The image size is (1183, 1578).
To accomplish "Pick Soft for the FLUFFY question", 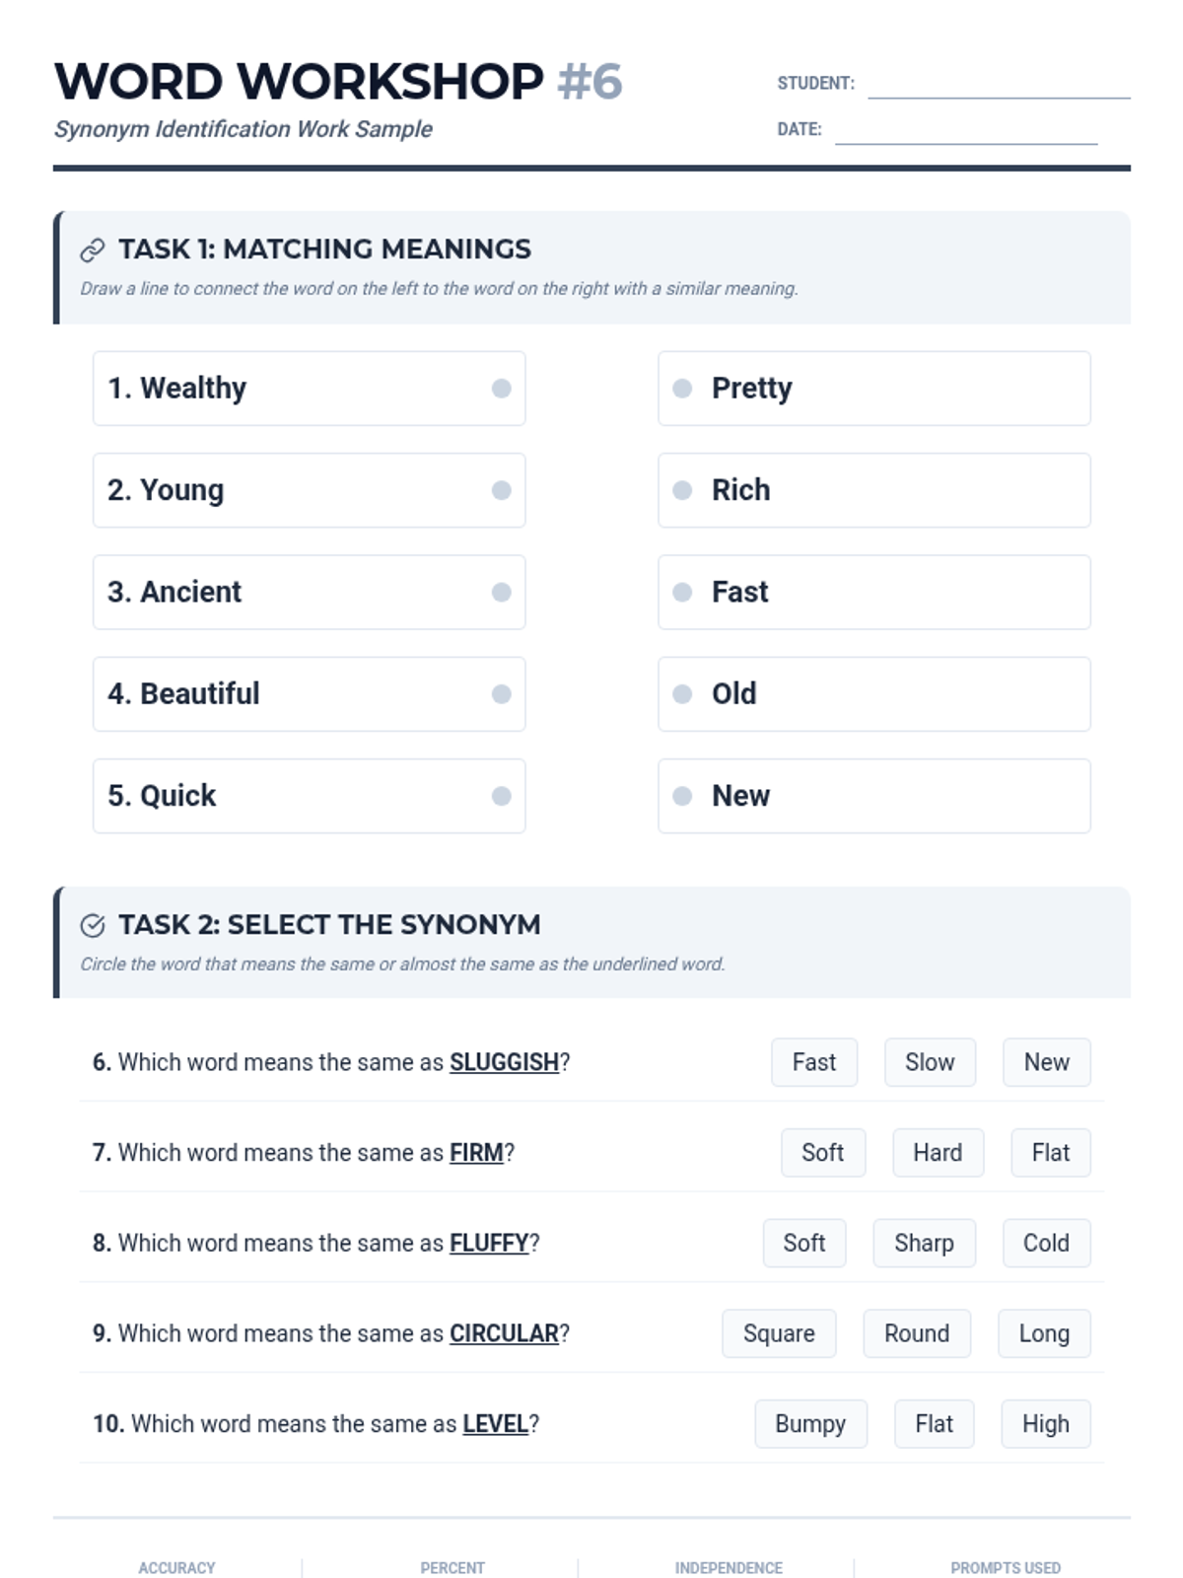I will click(803, 1243).
